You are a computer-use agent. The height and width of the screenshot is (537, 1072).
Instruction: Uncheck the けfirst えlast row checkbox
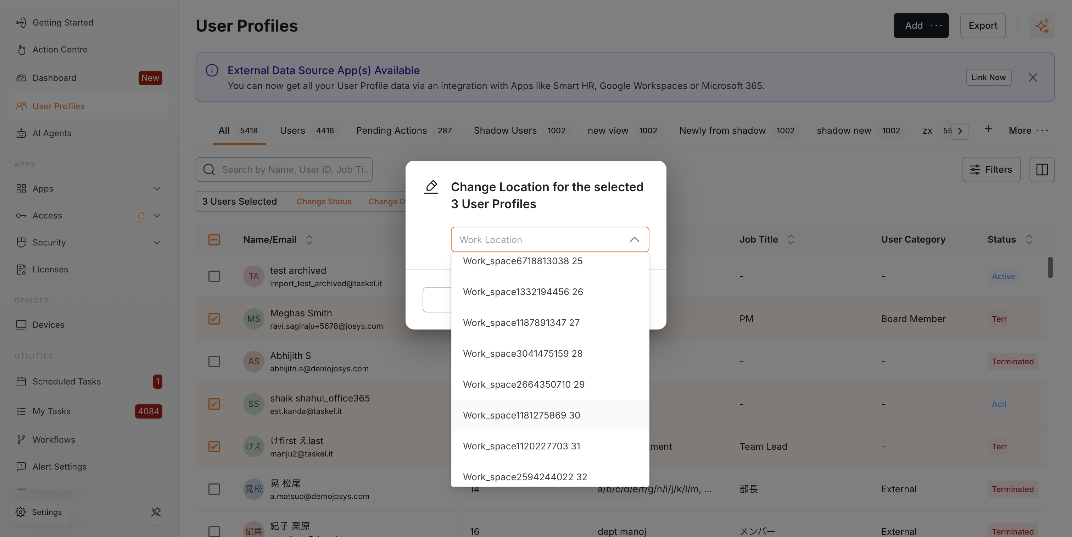(x=214, y=447)
